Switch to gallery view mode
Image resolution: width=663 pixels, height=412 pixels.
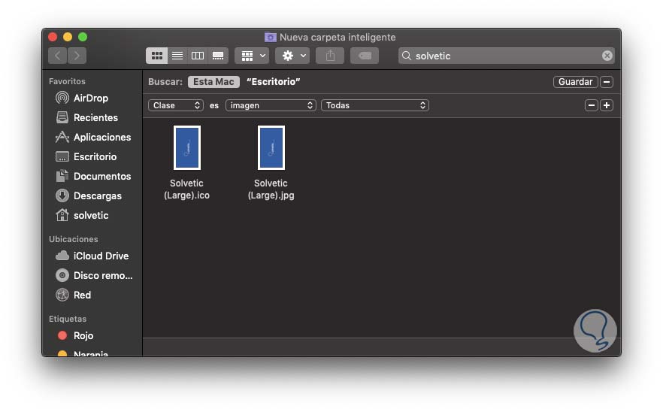click(218, 56)
